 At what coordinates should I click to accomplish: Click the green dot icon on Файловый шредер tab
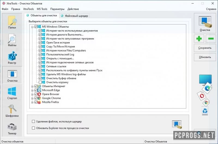coord(62,16)
